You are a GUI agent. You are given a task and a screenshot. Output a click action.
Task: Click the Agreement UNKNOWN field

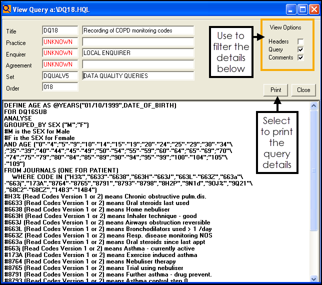(60, 64)
